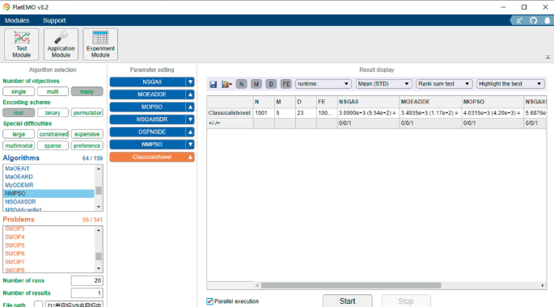The height and width of the screenshot is (307, 554).
Task: Select SMOP7 in problems list
Action: pos(49,262)
